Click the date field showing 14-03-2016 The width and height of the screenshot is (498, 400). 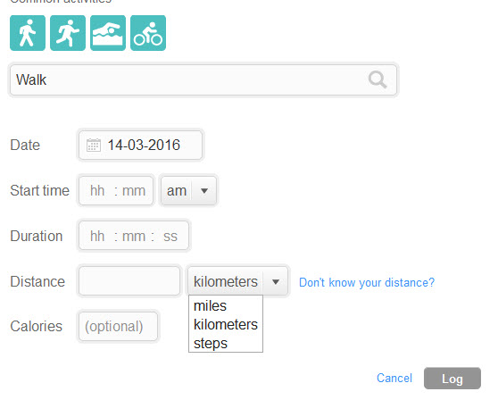point(140,146)
